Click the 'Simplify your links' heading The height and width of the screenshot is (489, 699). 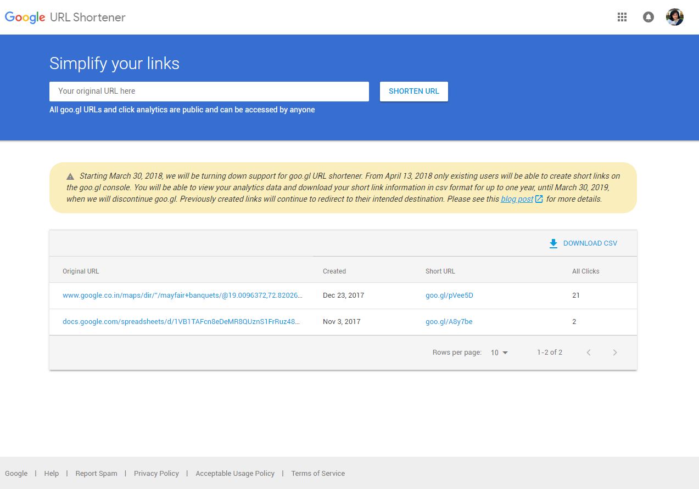[114, 64]
